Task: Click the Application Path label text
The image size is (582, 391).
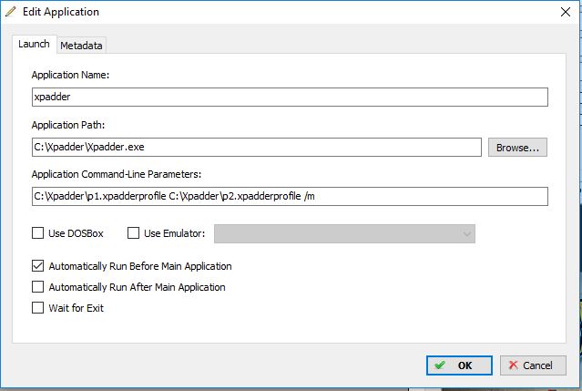Action: pos(68,125)
